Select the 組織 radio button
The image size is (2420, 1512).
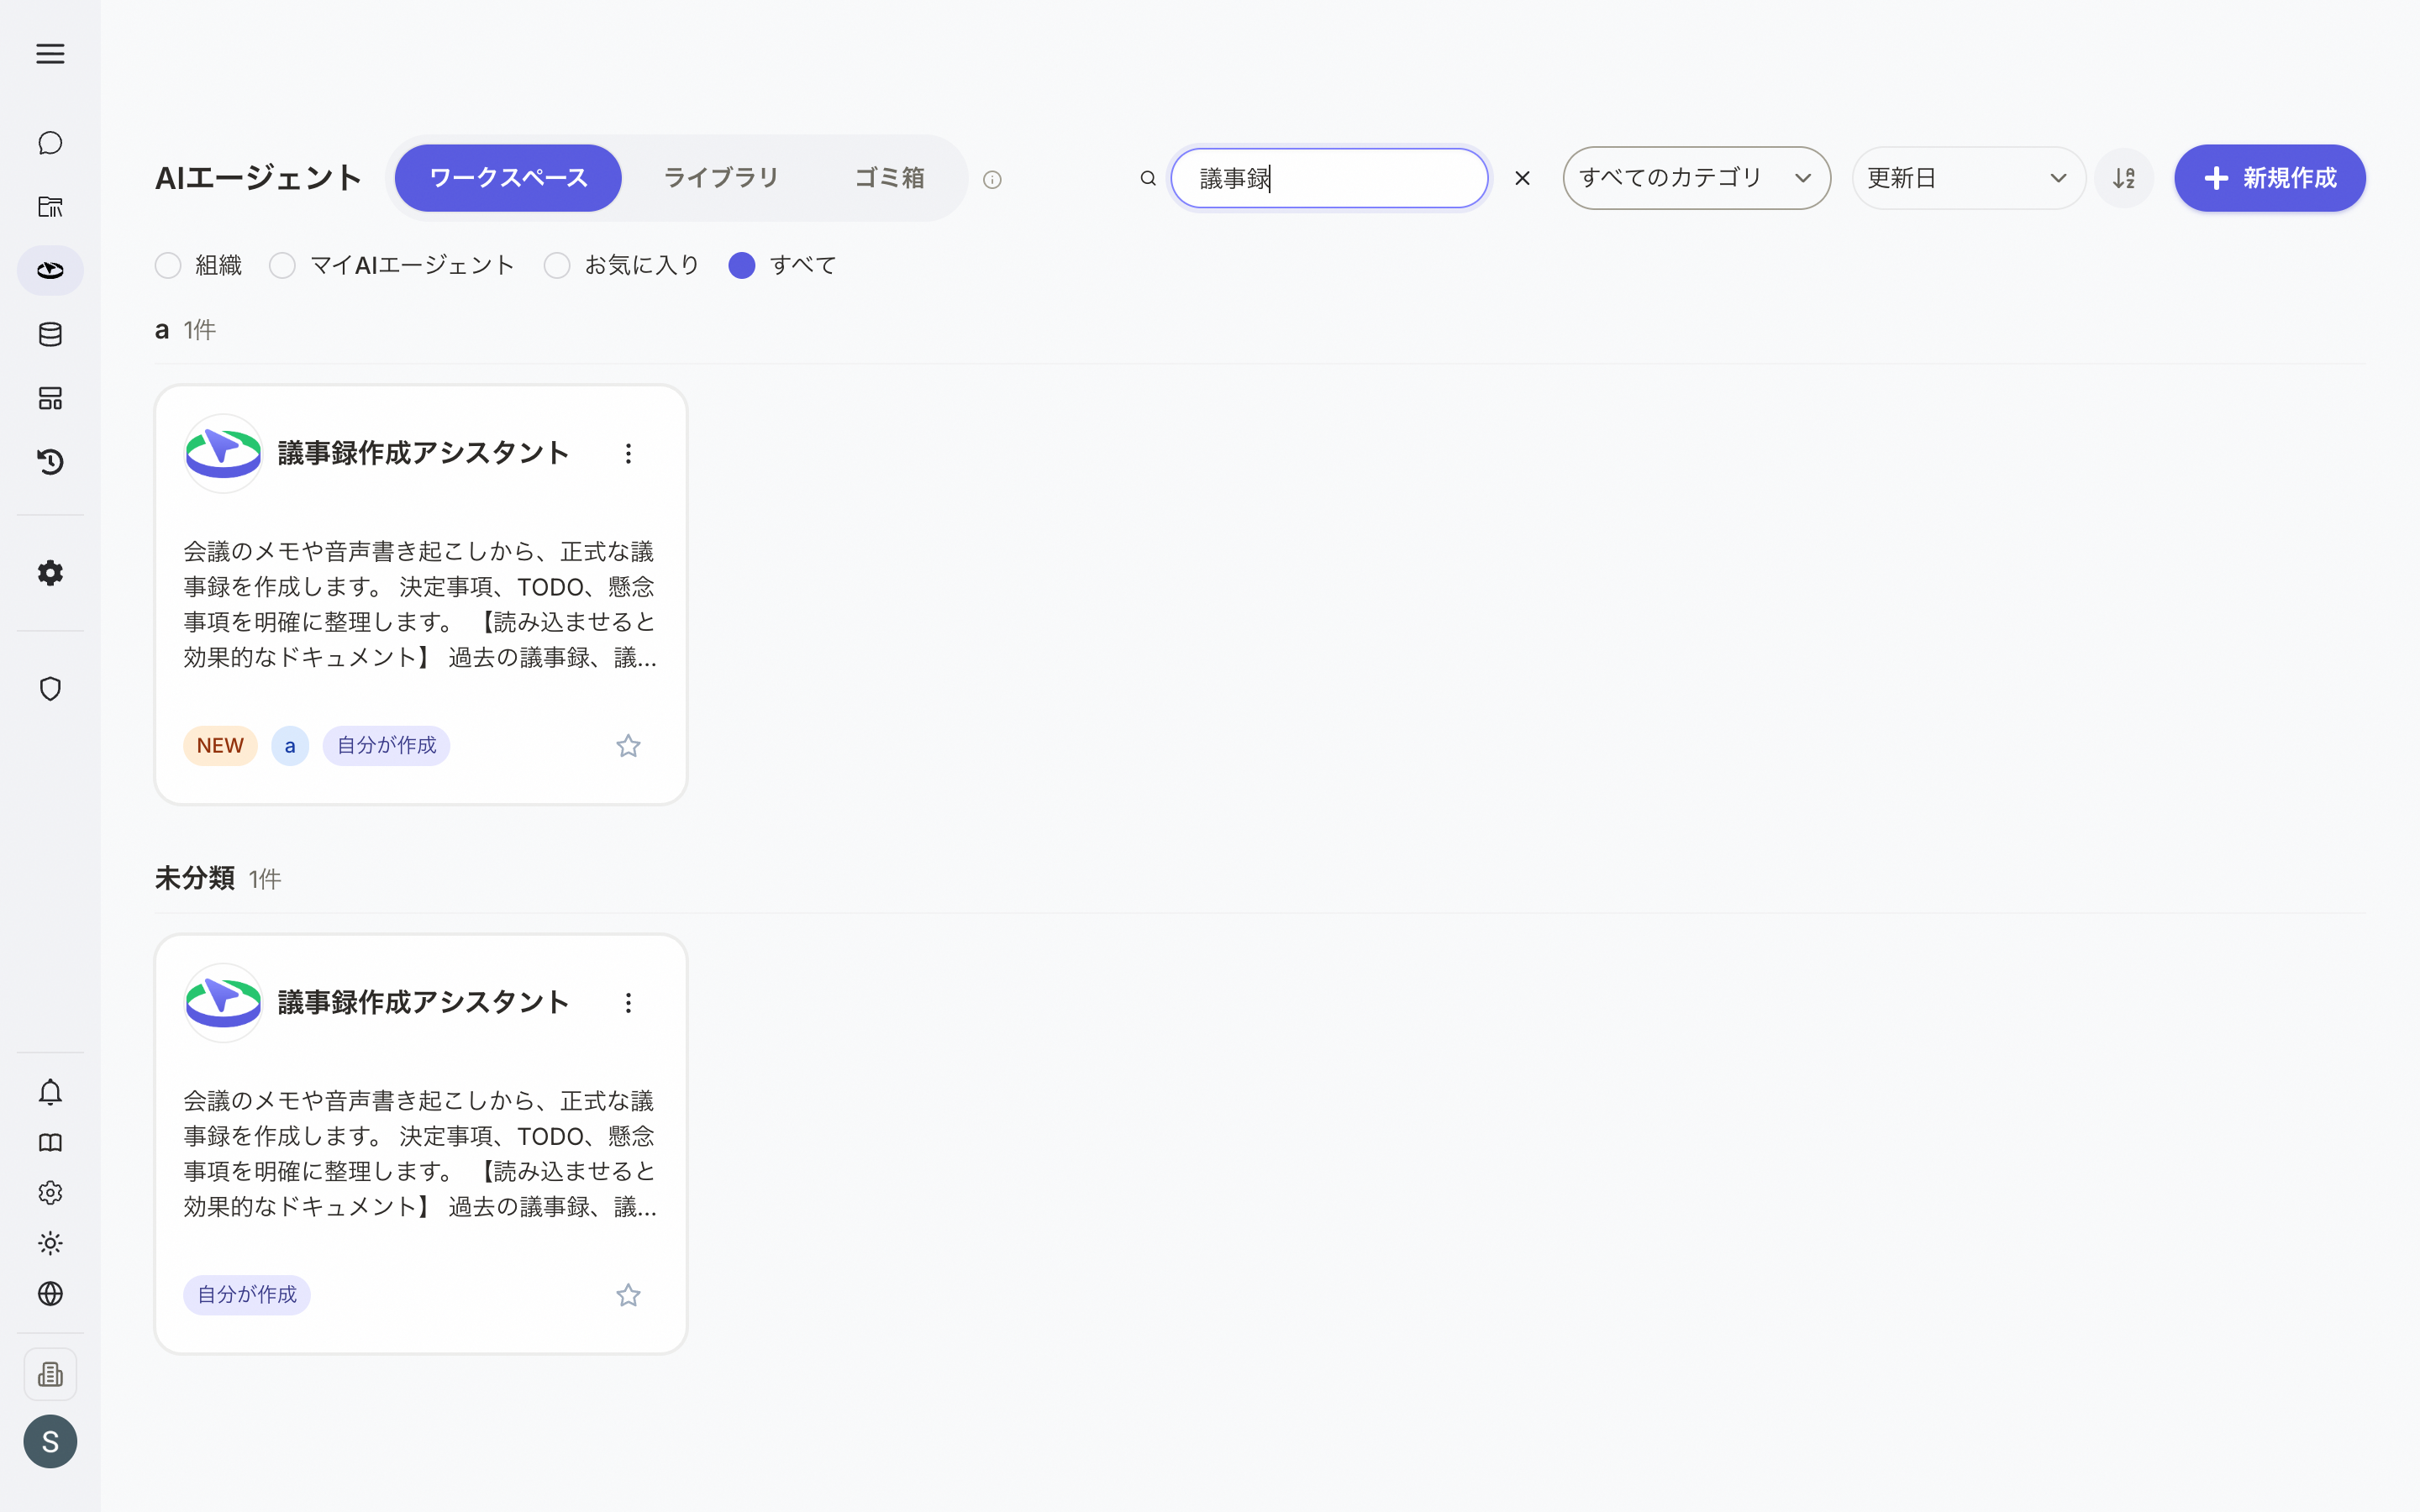[168, 265]
